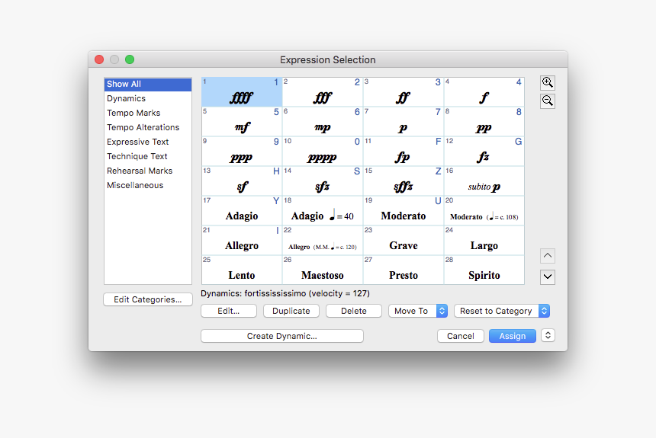
Task: Click the Create Dynamic... button
Action: (282, 336)
